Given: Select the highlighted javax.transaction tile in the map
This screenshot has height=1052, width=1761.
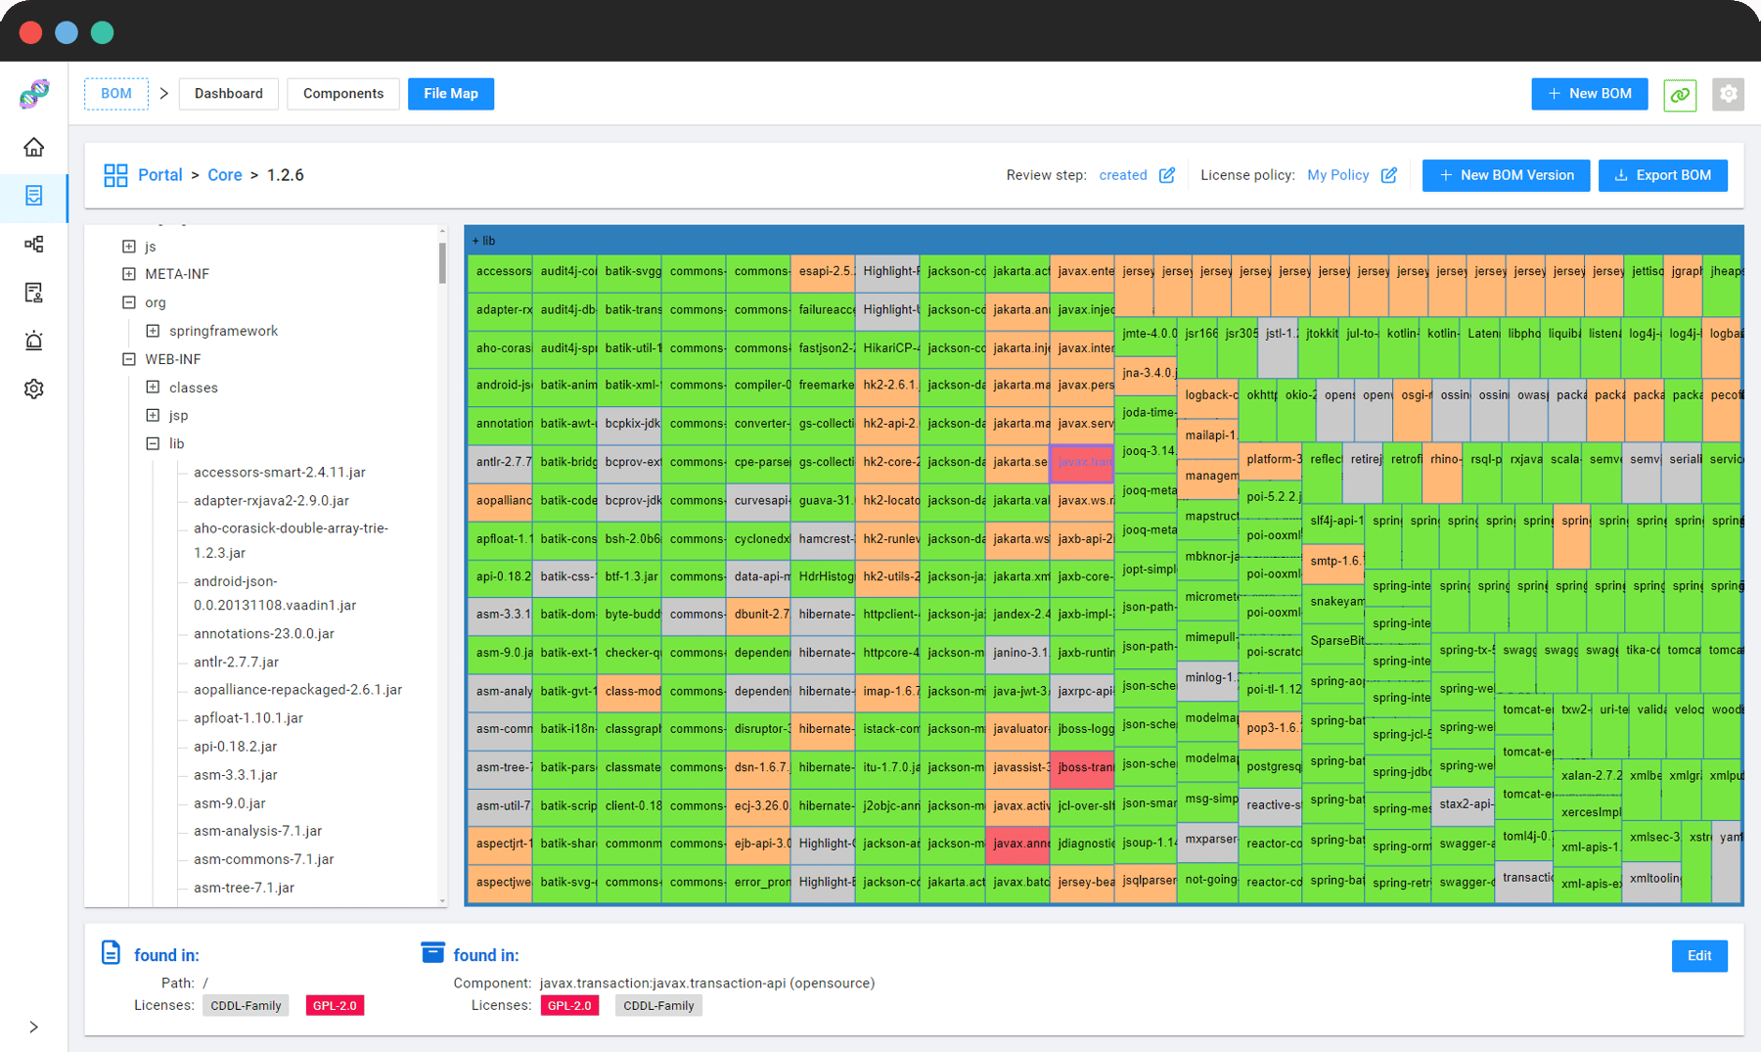Looking at the screenshot, I should tap(1081, 461).
